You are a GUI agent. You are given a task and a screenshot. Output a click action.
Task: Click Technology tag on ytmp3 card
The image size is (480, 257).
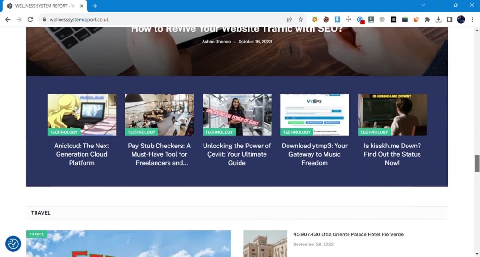pyautogui.click(x=297, y=132)
